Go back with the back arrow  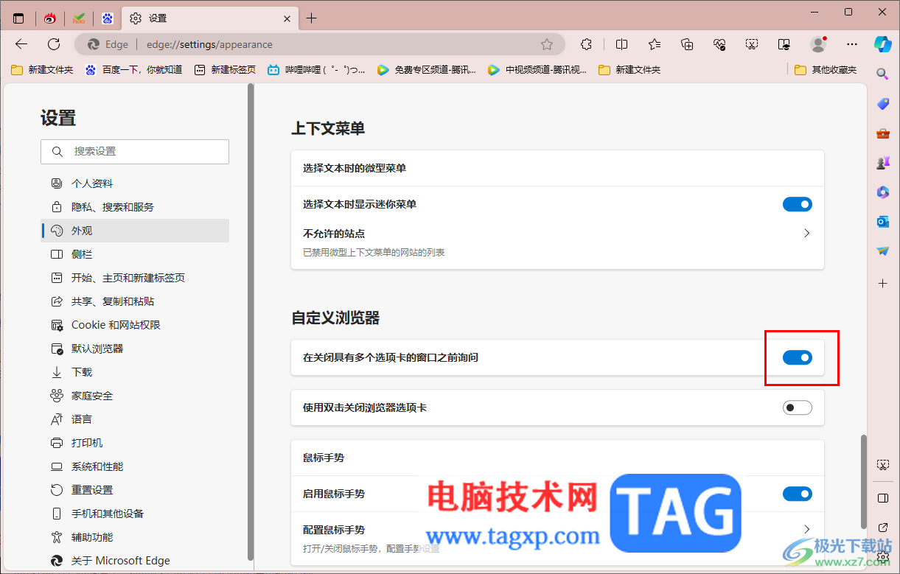point(21,44)
